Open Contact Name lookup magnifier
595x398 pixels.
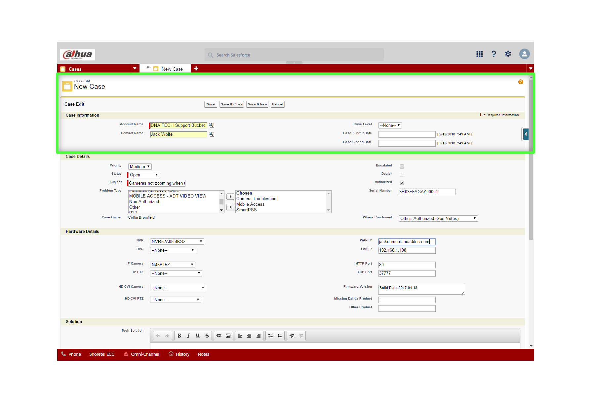click(212, 134)
